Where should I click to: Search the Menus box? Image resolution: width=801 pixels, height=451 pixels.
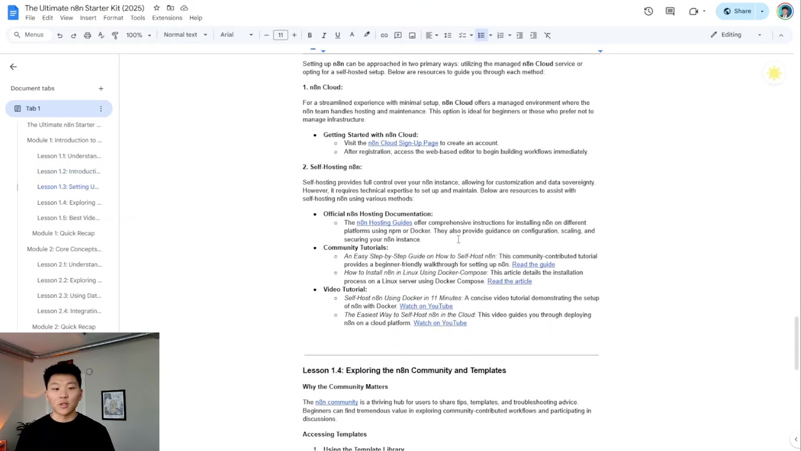pos(29,35)
